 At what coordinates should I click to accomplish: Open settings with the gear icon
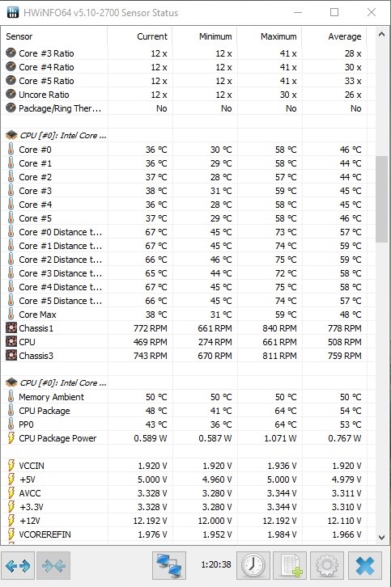click(327, 566)
